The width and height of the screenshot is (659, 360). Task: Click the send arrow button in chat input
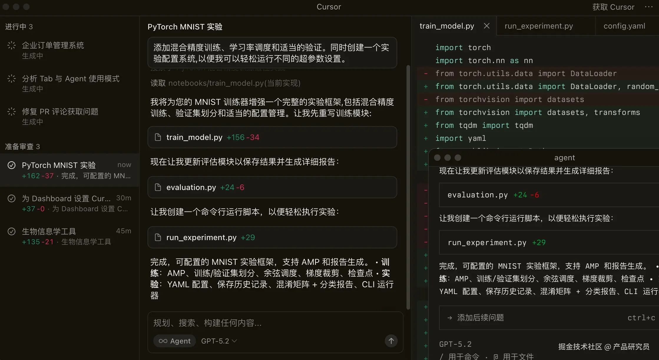coord(391,341)
